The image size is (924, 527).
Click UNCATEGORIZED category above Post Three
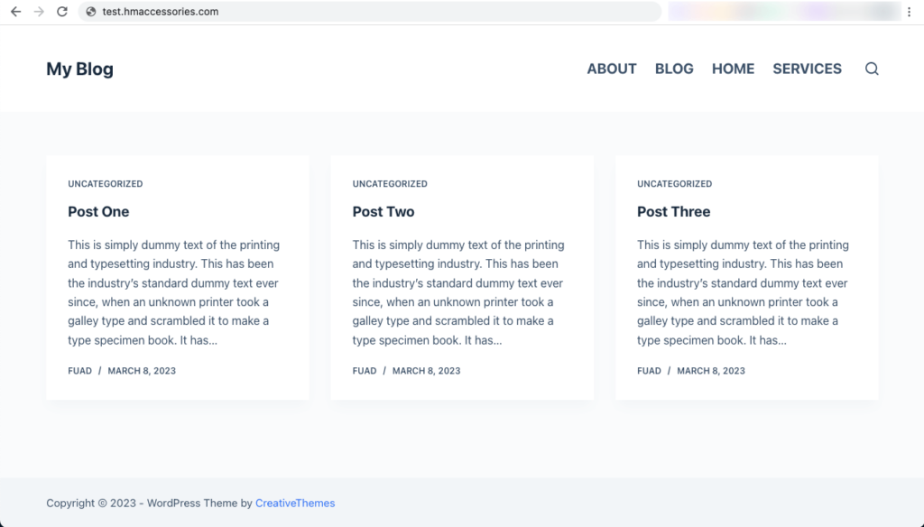pyautogui.click(x=675, y=184)
